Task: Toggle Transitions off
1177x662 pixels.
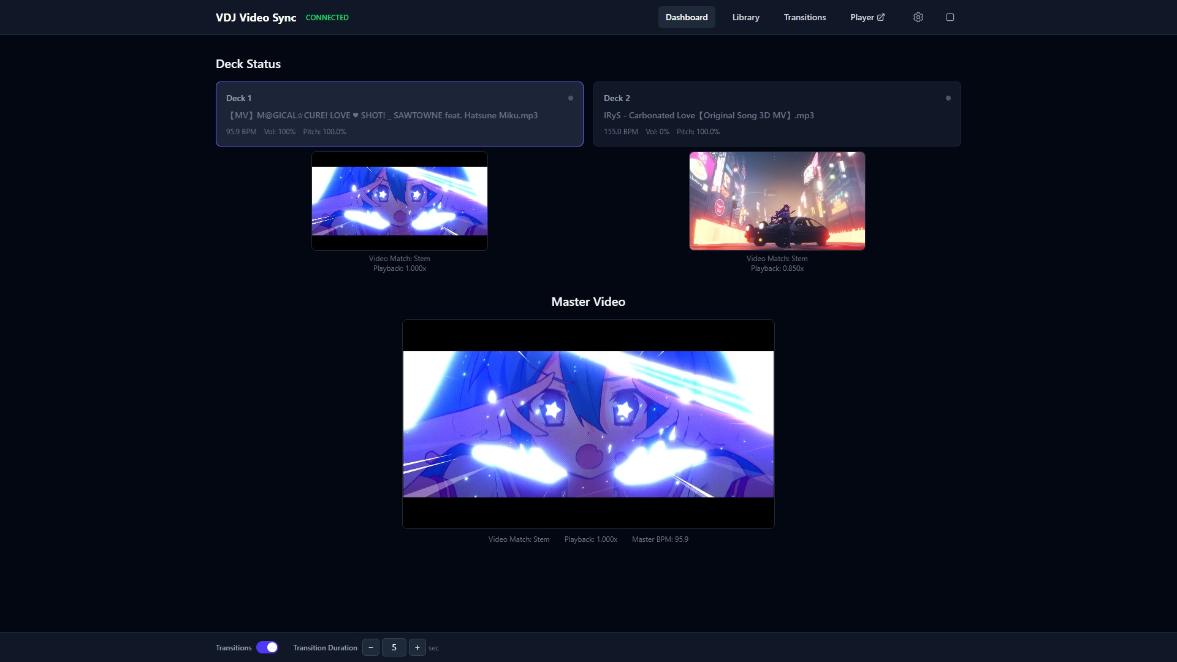Action: [267, 647]
